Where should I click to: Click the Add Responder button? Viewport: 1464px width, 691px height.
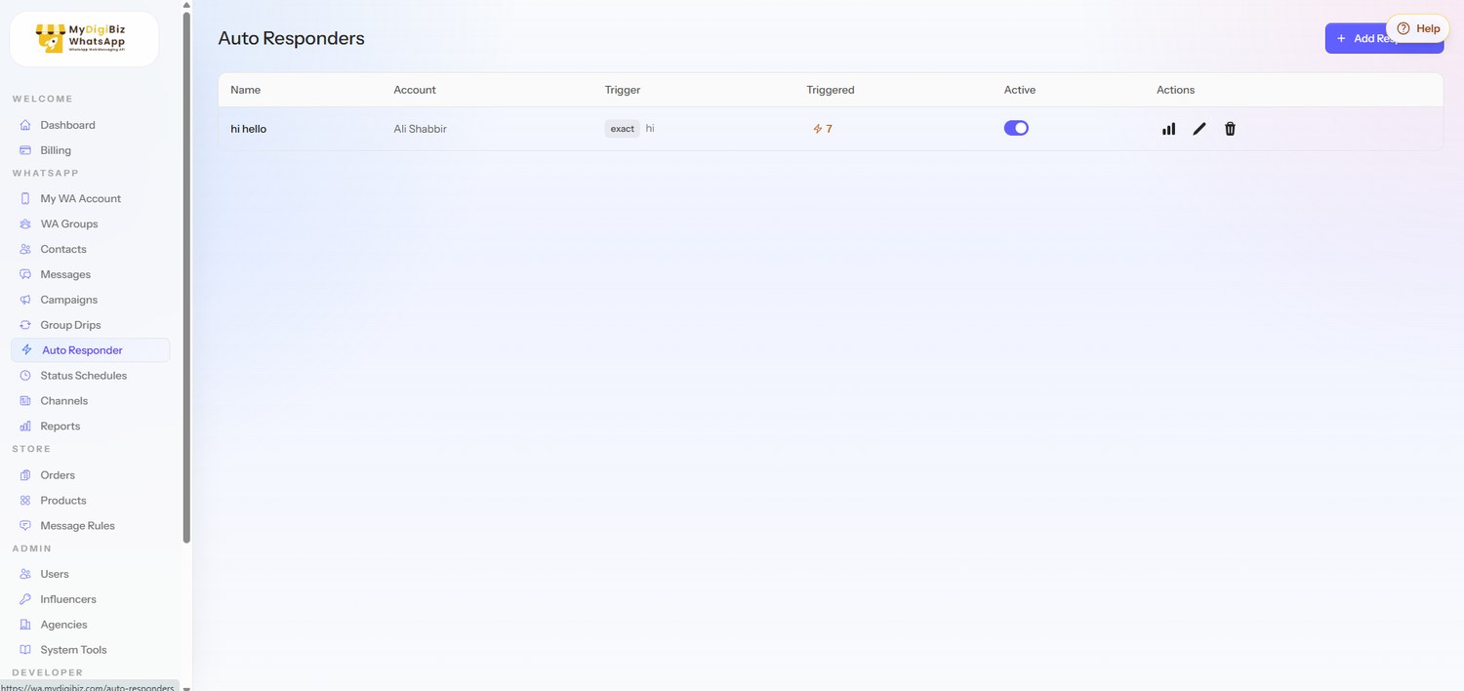1384,38
